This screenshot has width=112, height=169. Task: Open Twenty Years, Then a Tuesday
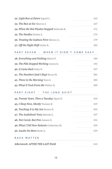(56, 99)
